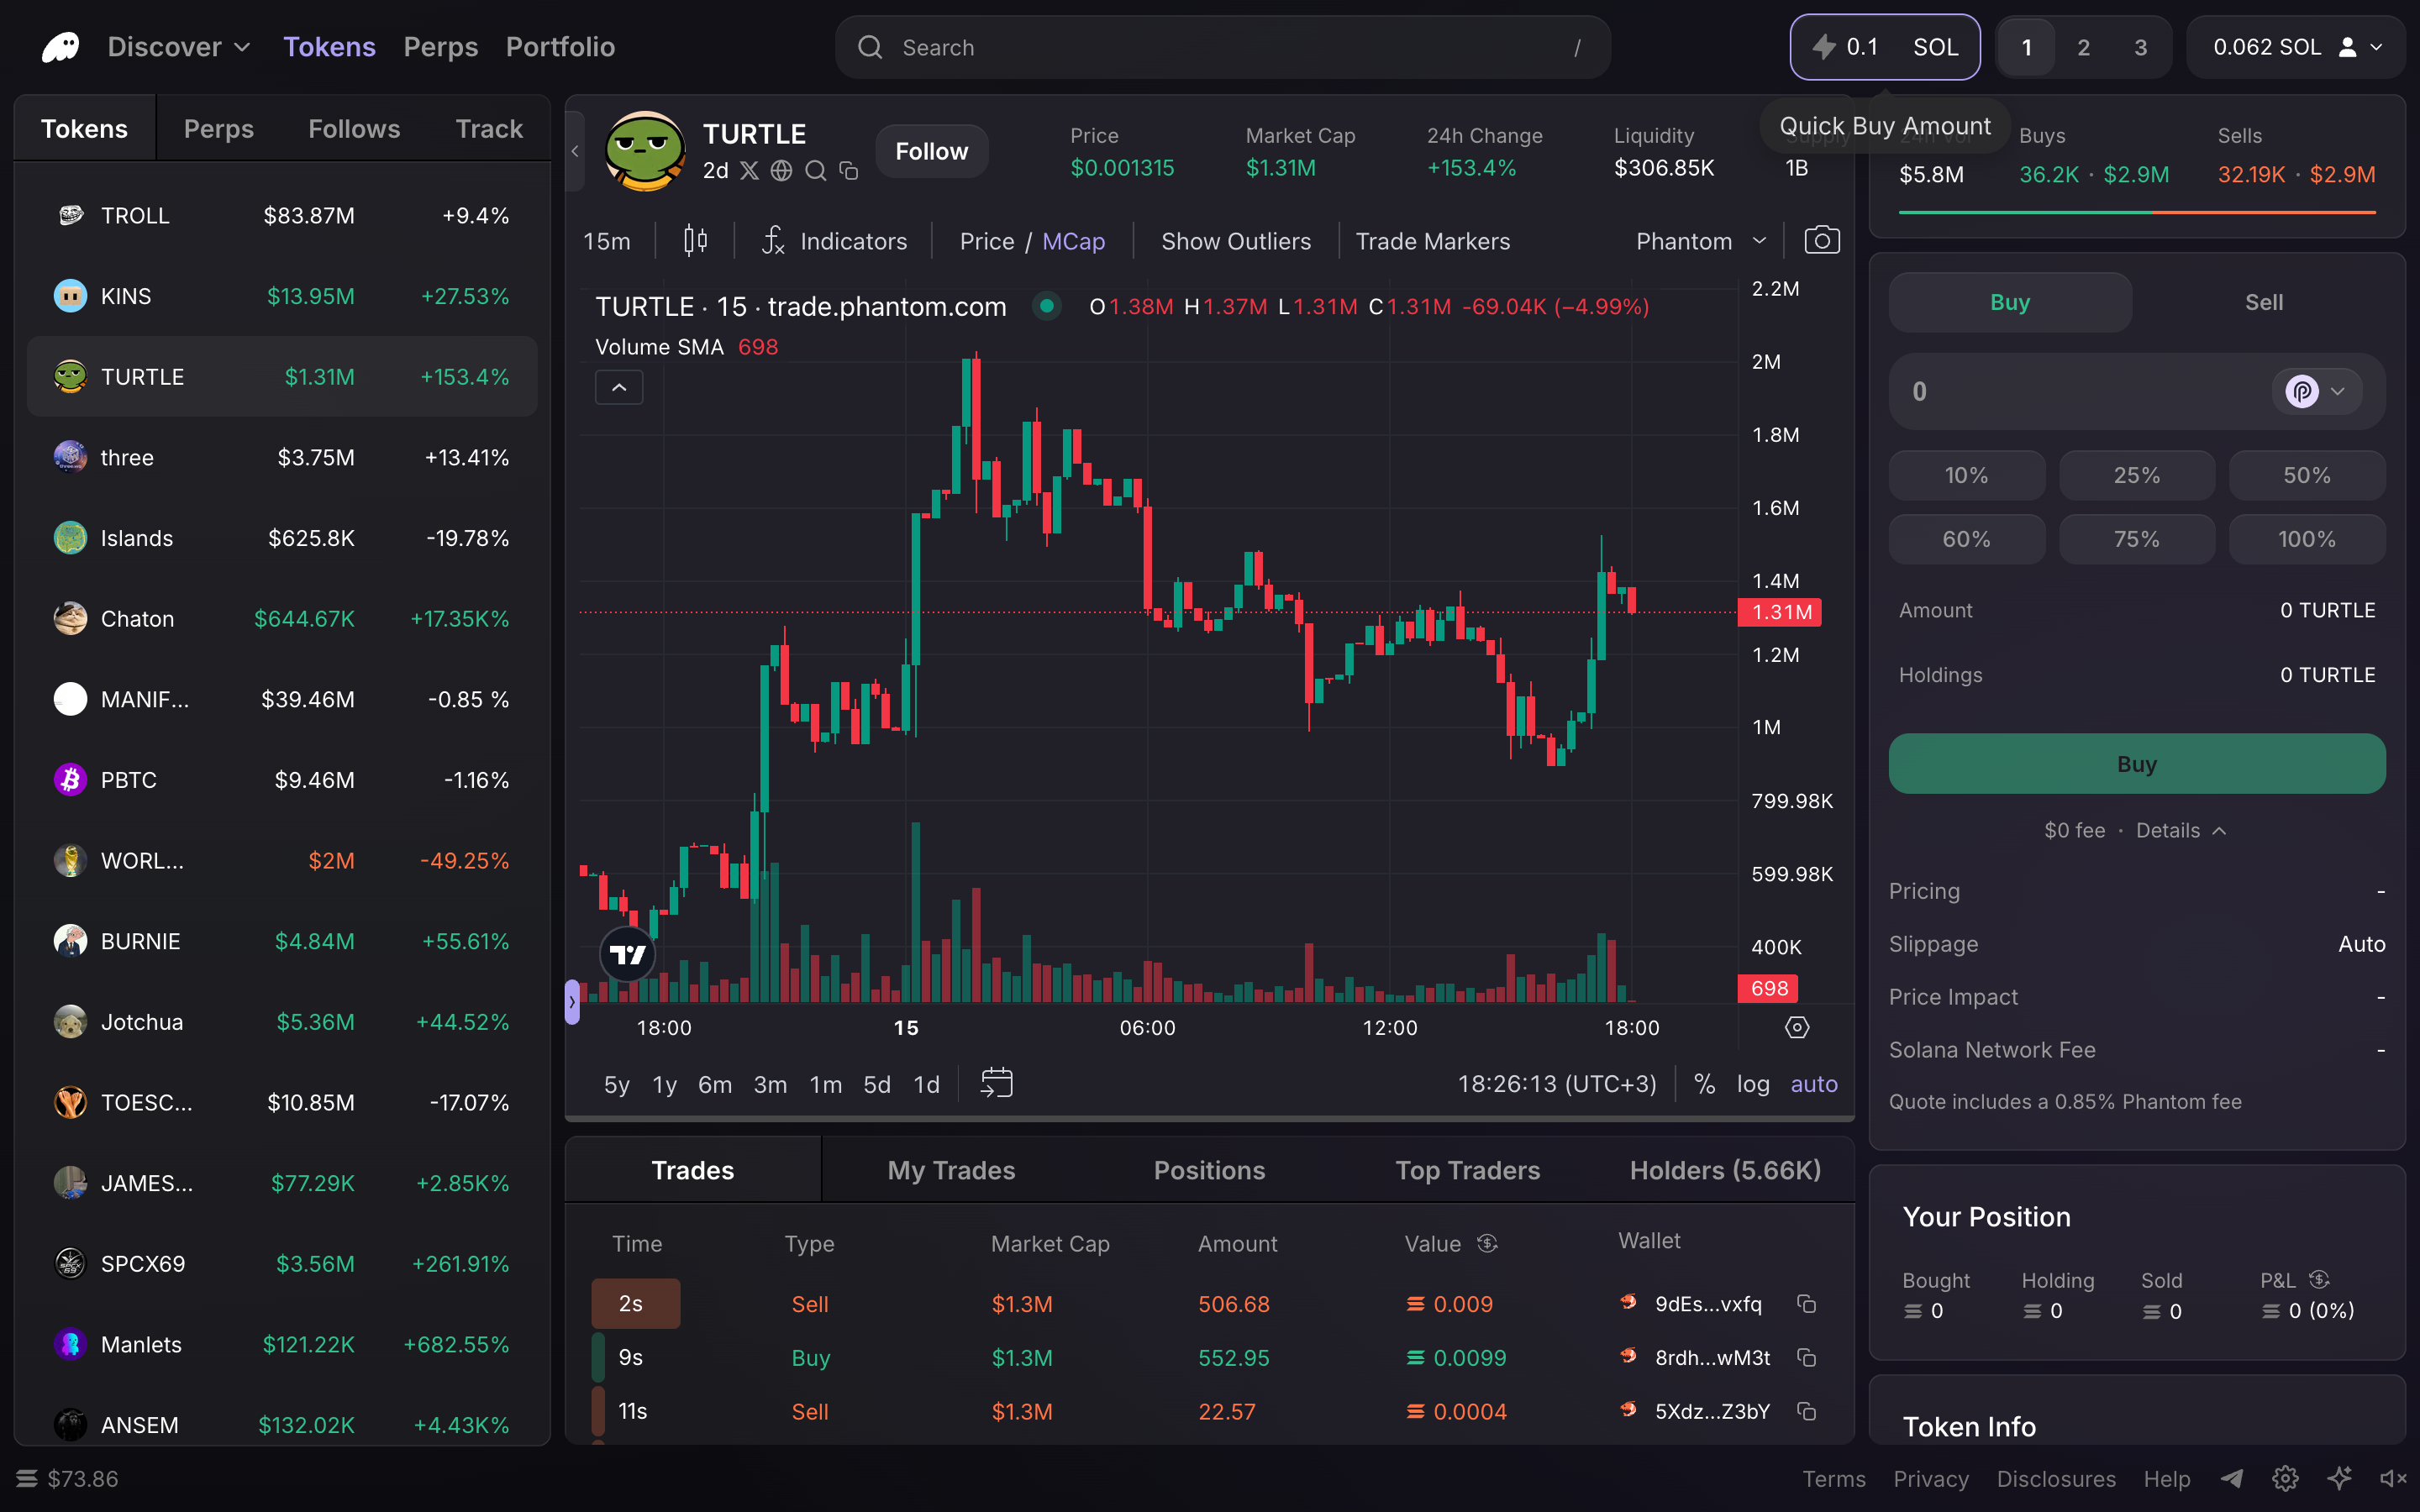Screen dimensions: 2420x1512
Task: Follow the TURTLE token
Action: (x=931, y=151)
